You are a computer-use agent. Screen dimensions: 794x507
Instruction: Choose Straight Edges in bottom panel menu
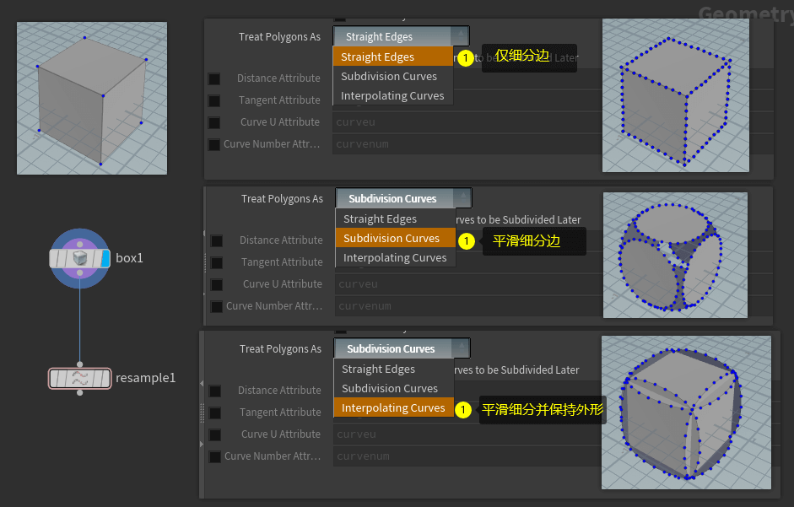click(394, 369)
